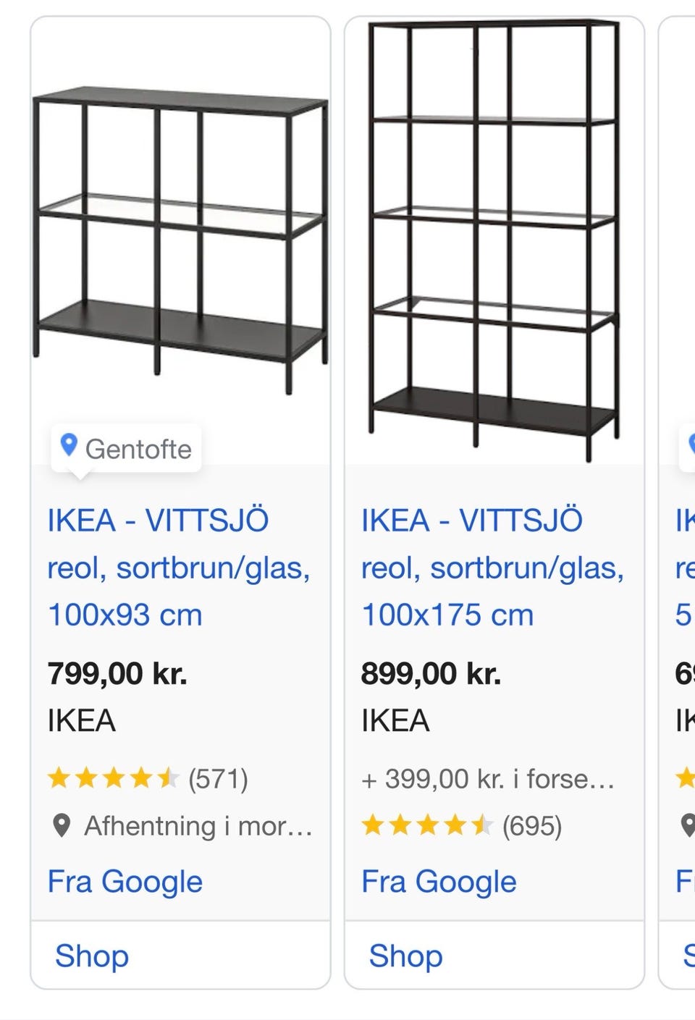Image resolution: width=695 pixels, height=1020 pixels.
Task: Click the 899,00 kr. price
Action: (x=431, y=674)
